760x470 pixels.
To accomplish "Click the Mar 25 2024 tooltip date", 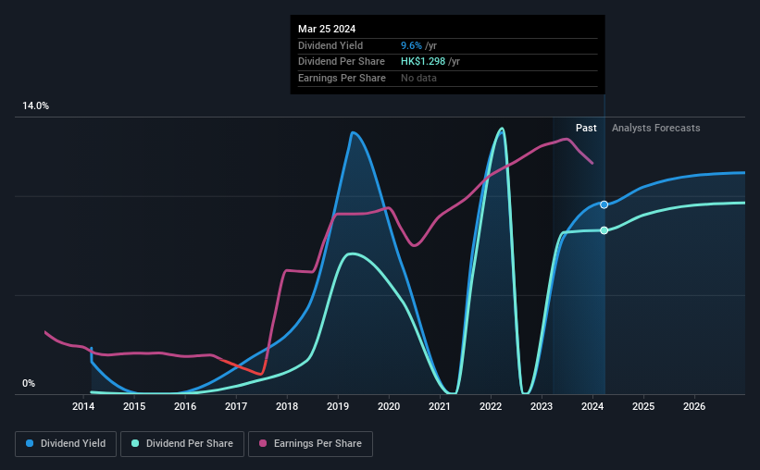I will point(327,29).
